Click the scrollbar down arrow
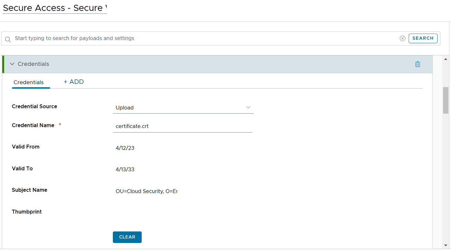This screenshot has width=451, height=250. (446, 245)
